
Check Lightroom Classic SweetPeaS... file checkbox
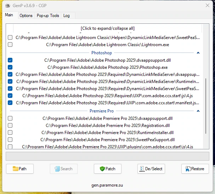point(10,37)
